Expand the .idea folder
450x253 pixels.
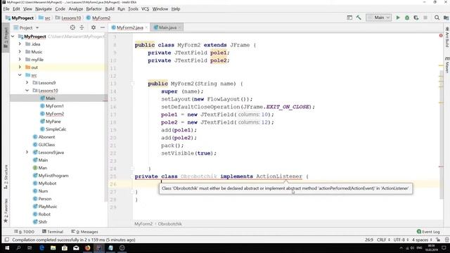pos(20,44)
